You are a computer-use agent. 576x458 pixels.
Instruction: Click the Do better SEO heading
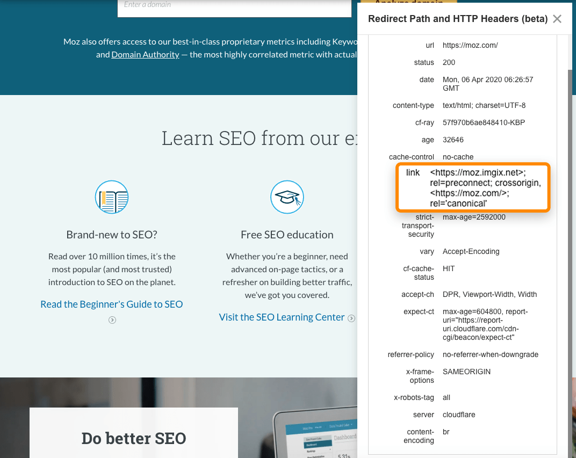pos(134,438)
